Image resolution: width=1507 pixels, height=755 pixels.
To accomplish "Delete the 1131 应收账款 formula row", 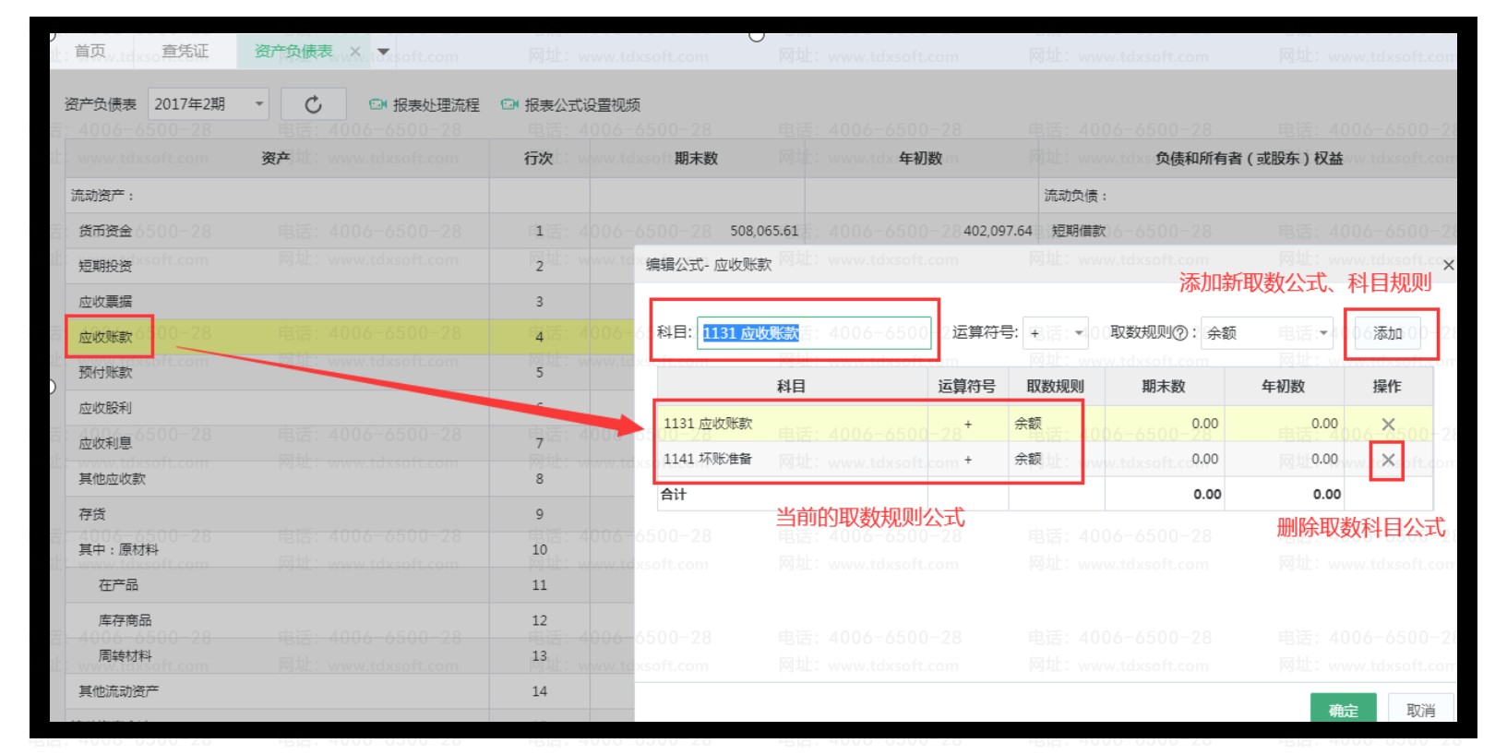I will coord(1387,424).
